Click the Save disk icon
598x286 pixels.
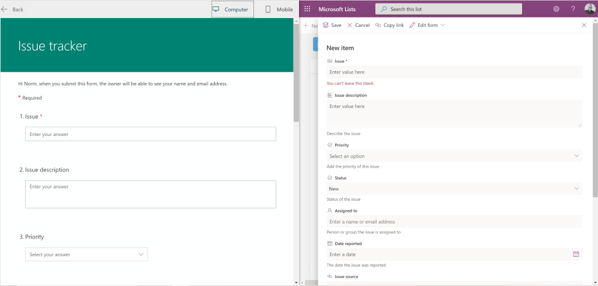pos(326,25)
